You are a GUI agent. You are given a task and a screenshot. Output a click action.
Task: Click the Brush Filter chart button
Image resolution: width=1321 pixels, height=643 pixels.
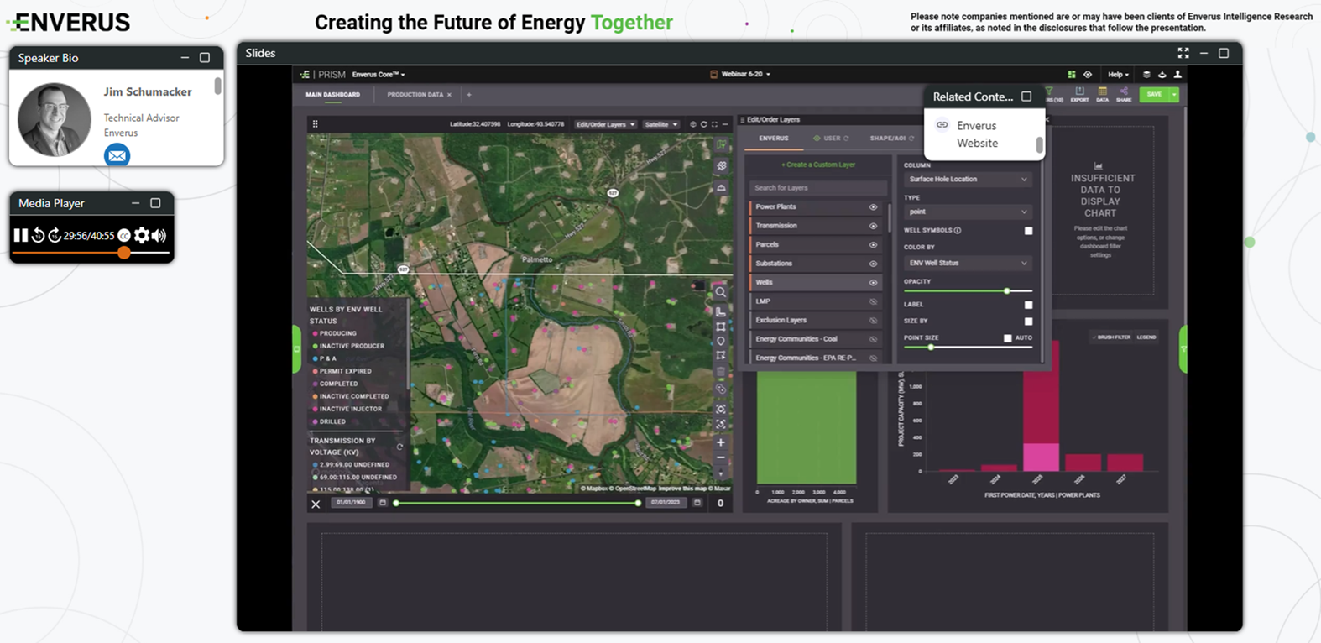(x=1112, y=337)
